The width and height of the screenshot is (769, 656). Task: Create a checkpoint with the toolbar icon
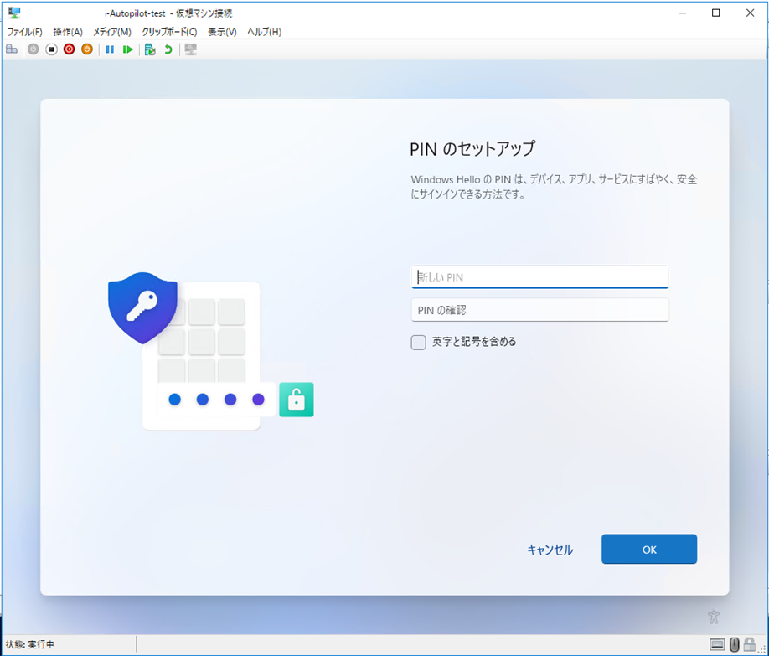150,49
